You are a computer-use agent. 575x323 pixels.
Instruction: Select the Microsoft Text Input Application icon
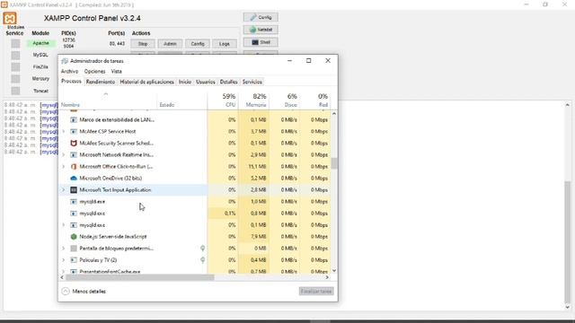pos(74,189)
